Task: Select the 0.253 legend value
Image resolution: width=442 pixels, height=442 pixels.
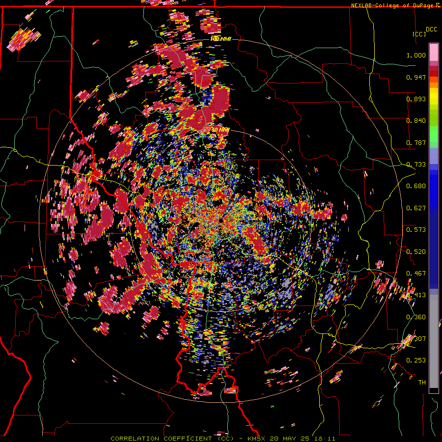Action: (416, 360)
